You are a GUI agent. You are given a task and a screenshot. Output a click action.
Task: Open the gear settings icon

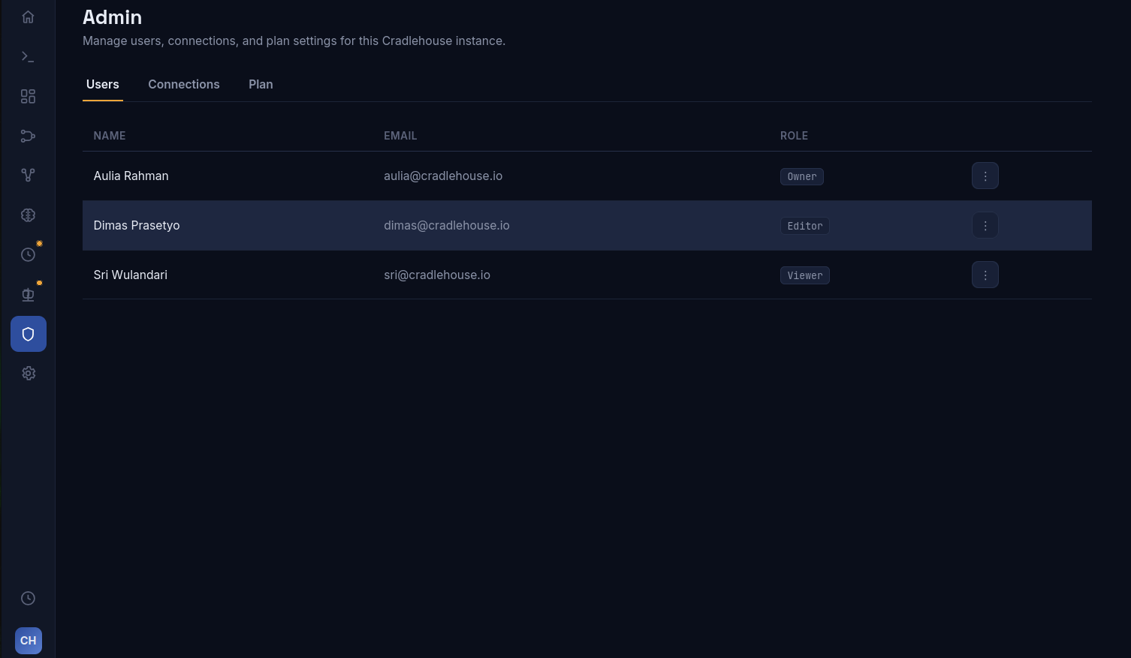pos(28,373)
